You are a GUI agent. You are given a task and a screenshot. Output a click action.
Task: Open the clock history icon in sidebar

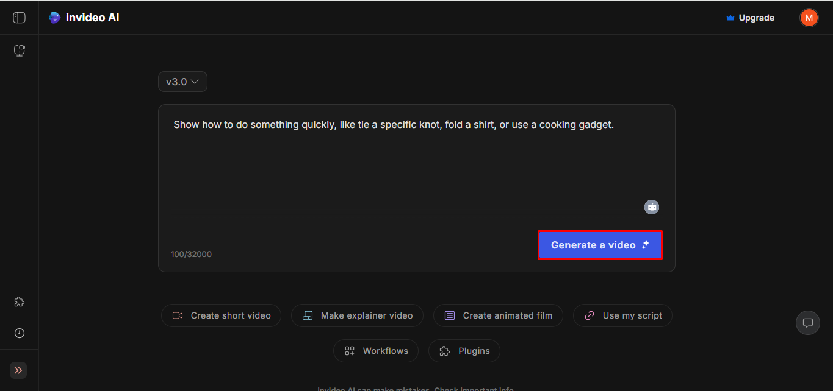click(x=20, y=333)
